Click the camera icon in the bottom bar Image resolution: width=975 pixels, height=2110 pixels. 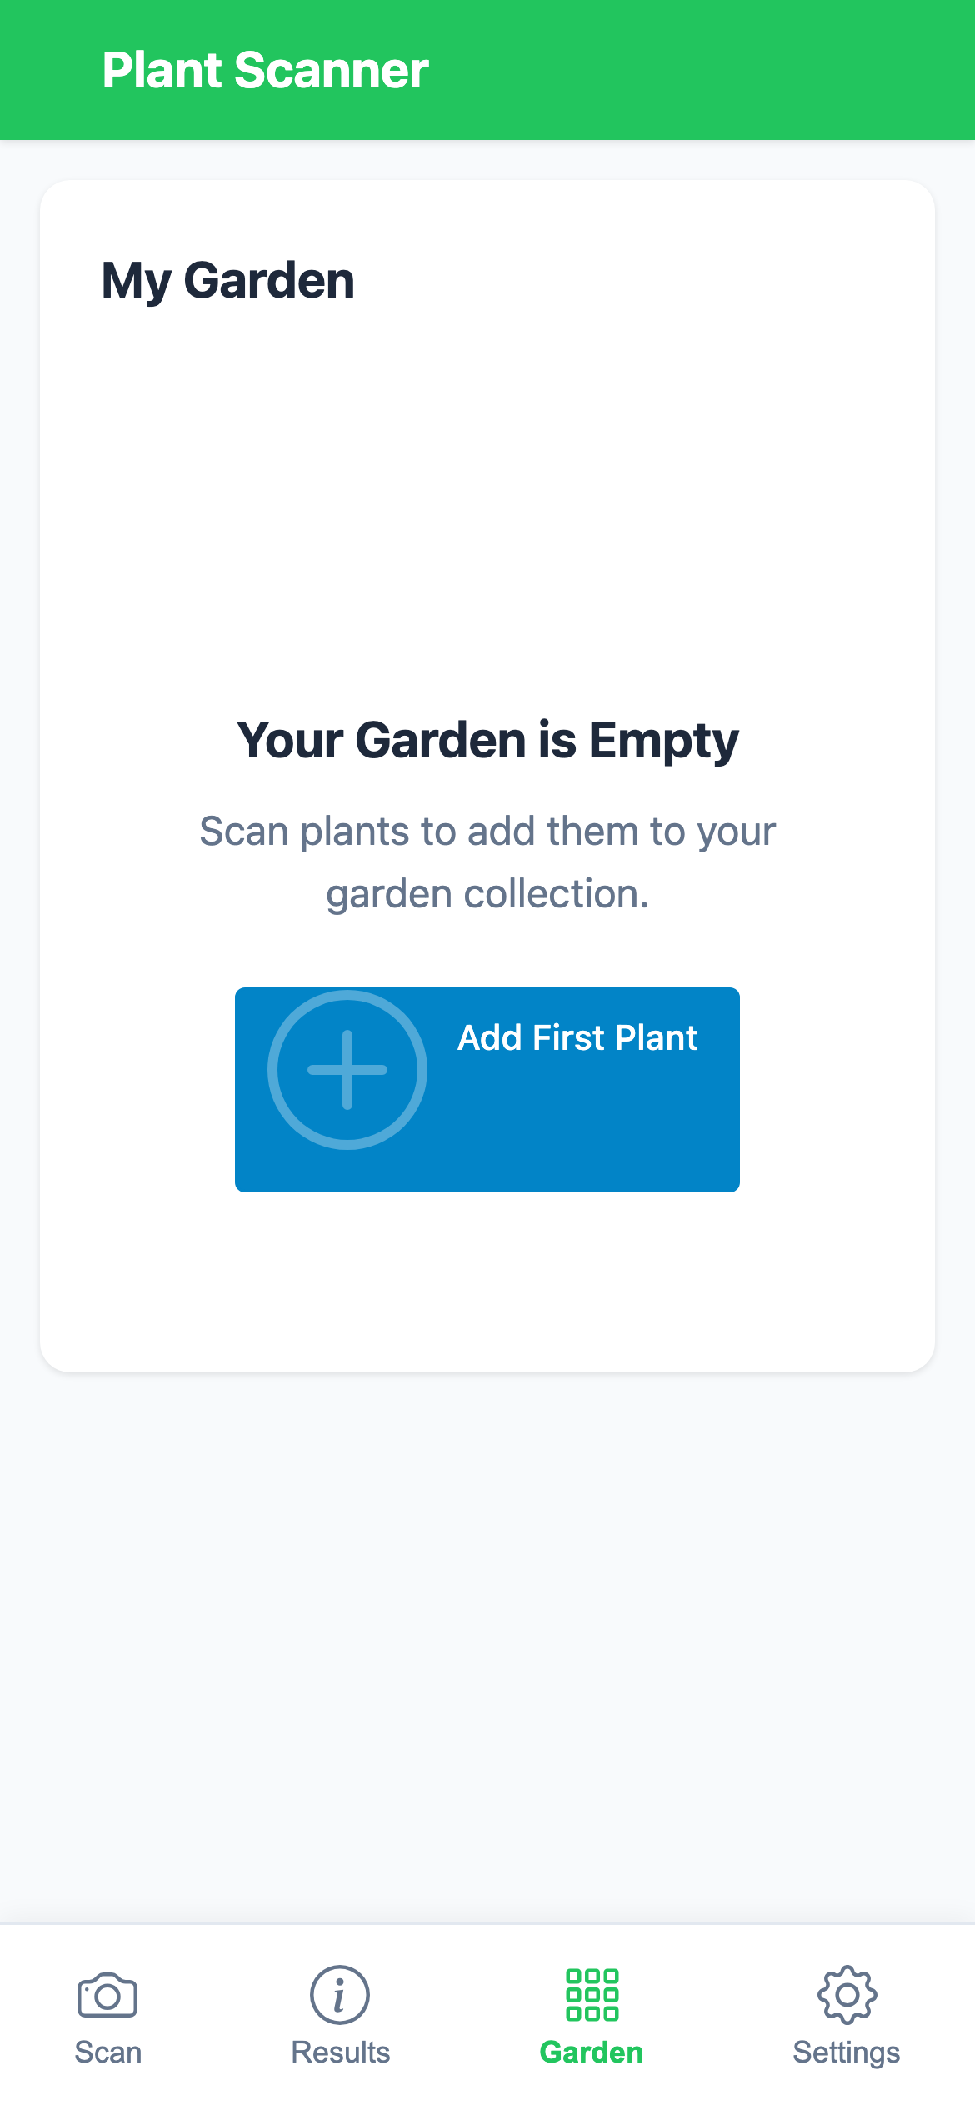pos(107,1996)
